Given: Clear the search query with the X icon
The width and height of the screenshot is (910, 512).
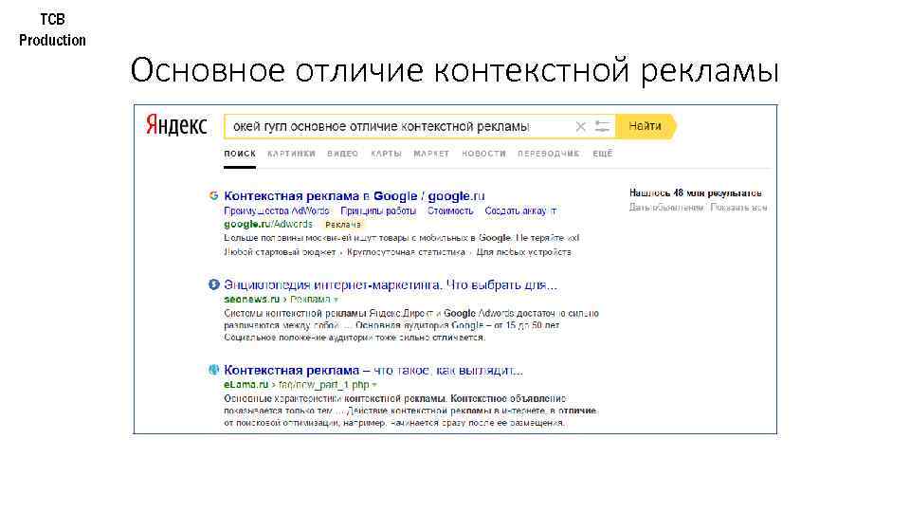Looking at the screenshot, I should (580, 126).
